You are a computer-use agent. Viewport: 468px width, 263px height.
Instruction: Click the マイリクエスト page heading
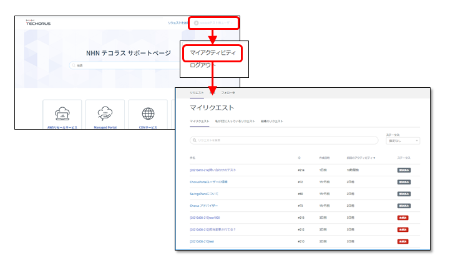212,108
